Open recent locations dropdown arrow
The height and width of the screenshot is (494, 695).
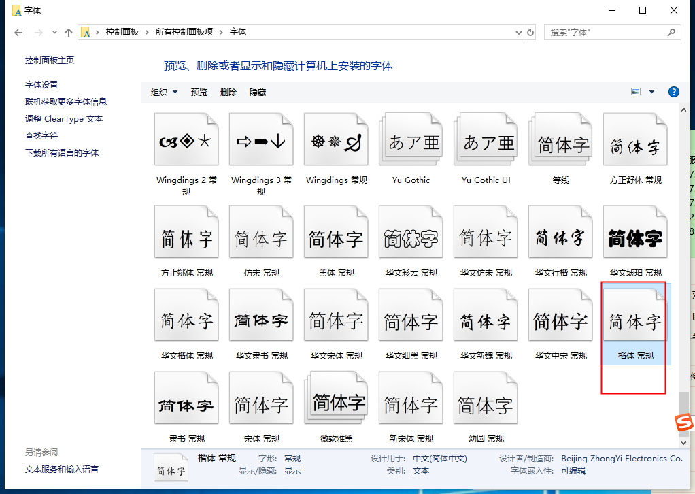click(x=54, y=33)
